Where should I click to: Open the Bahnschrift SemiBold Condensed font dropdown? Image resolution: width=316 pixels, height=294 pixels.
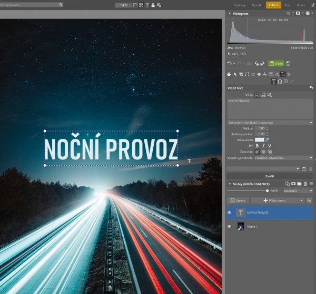coord(270,123)
